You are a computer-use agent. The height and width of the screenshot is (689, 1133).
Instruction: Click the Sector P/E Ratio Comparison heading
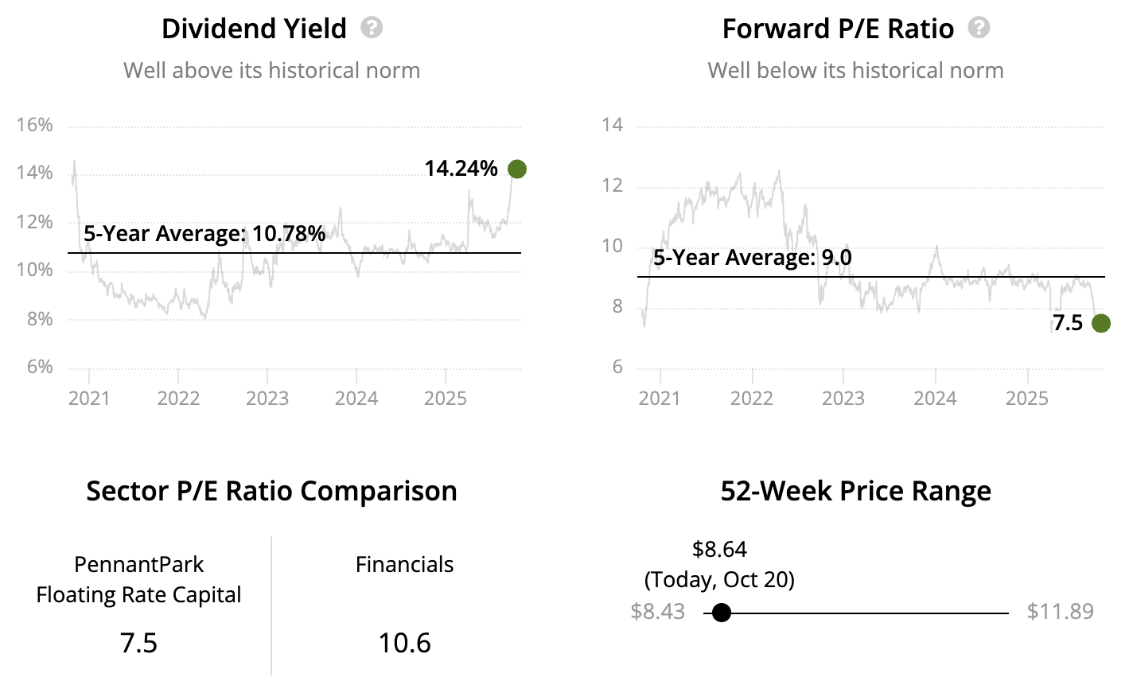pyautogui.click(x=271, y=491)
